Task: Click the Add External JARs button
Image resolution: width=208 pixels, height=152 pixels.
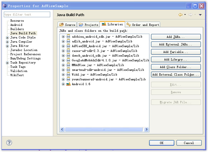Action: click(176, 44)
